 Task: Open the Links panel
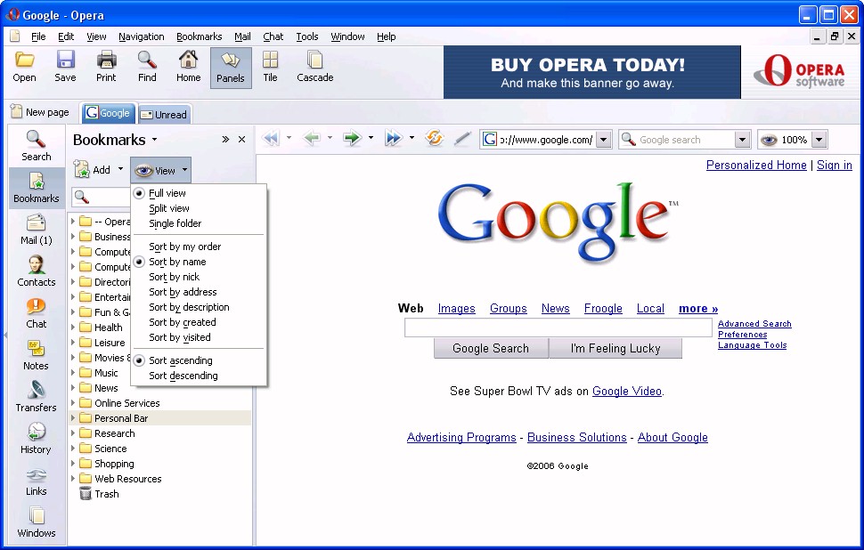click(37, 481)
